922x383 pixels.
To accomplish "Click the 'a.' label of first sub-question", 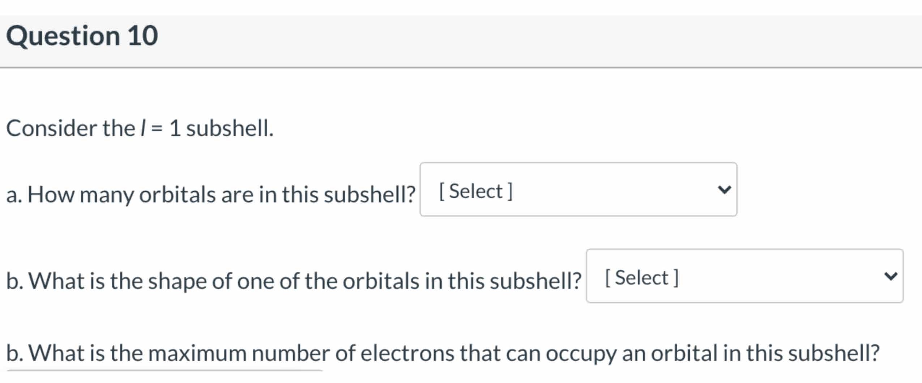I will 14,195.
